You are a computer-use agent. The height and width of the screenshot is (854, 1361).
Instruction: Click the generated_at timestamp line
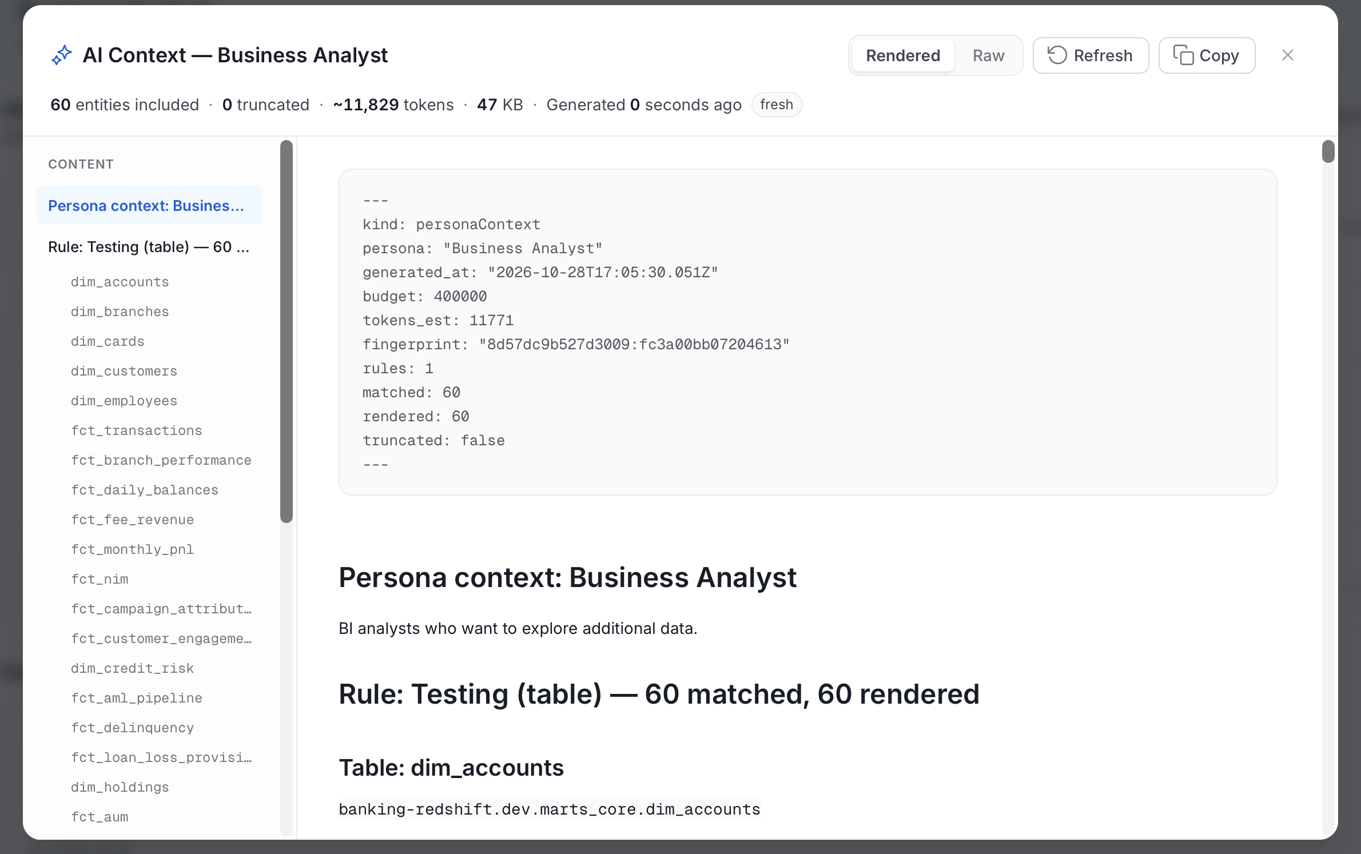pos(540,272)
